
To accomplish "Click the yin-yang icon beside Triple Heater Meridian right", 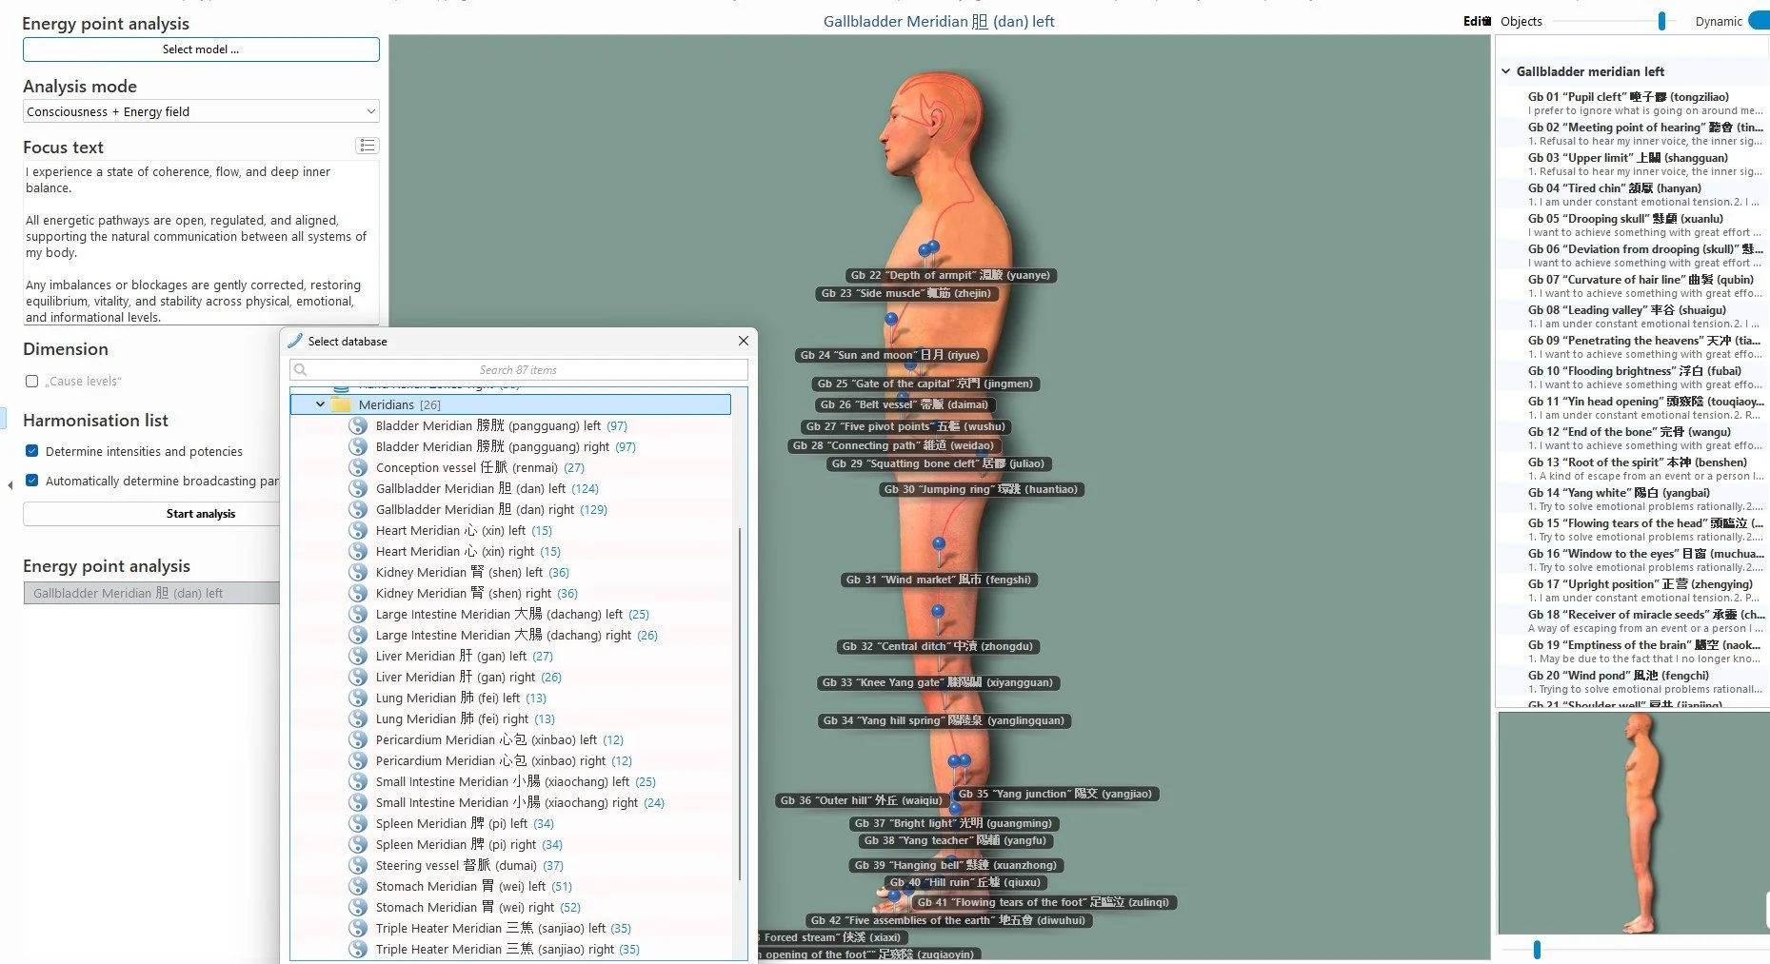I will pos(358,949).
